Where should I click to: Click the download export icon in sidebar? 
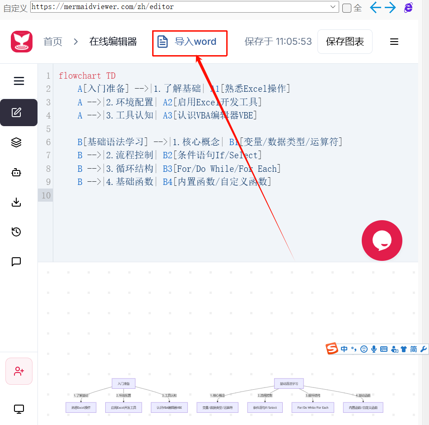tap(16, 202)
